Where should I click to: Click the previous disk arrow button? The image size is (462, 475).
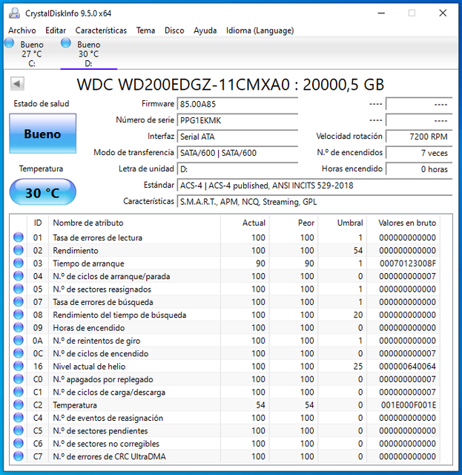click(x=17, y=84)
